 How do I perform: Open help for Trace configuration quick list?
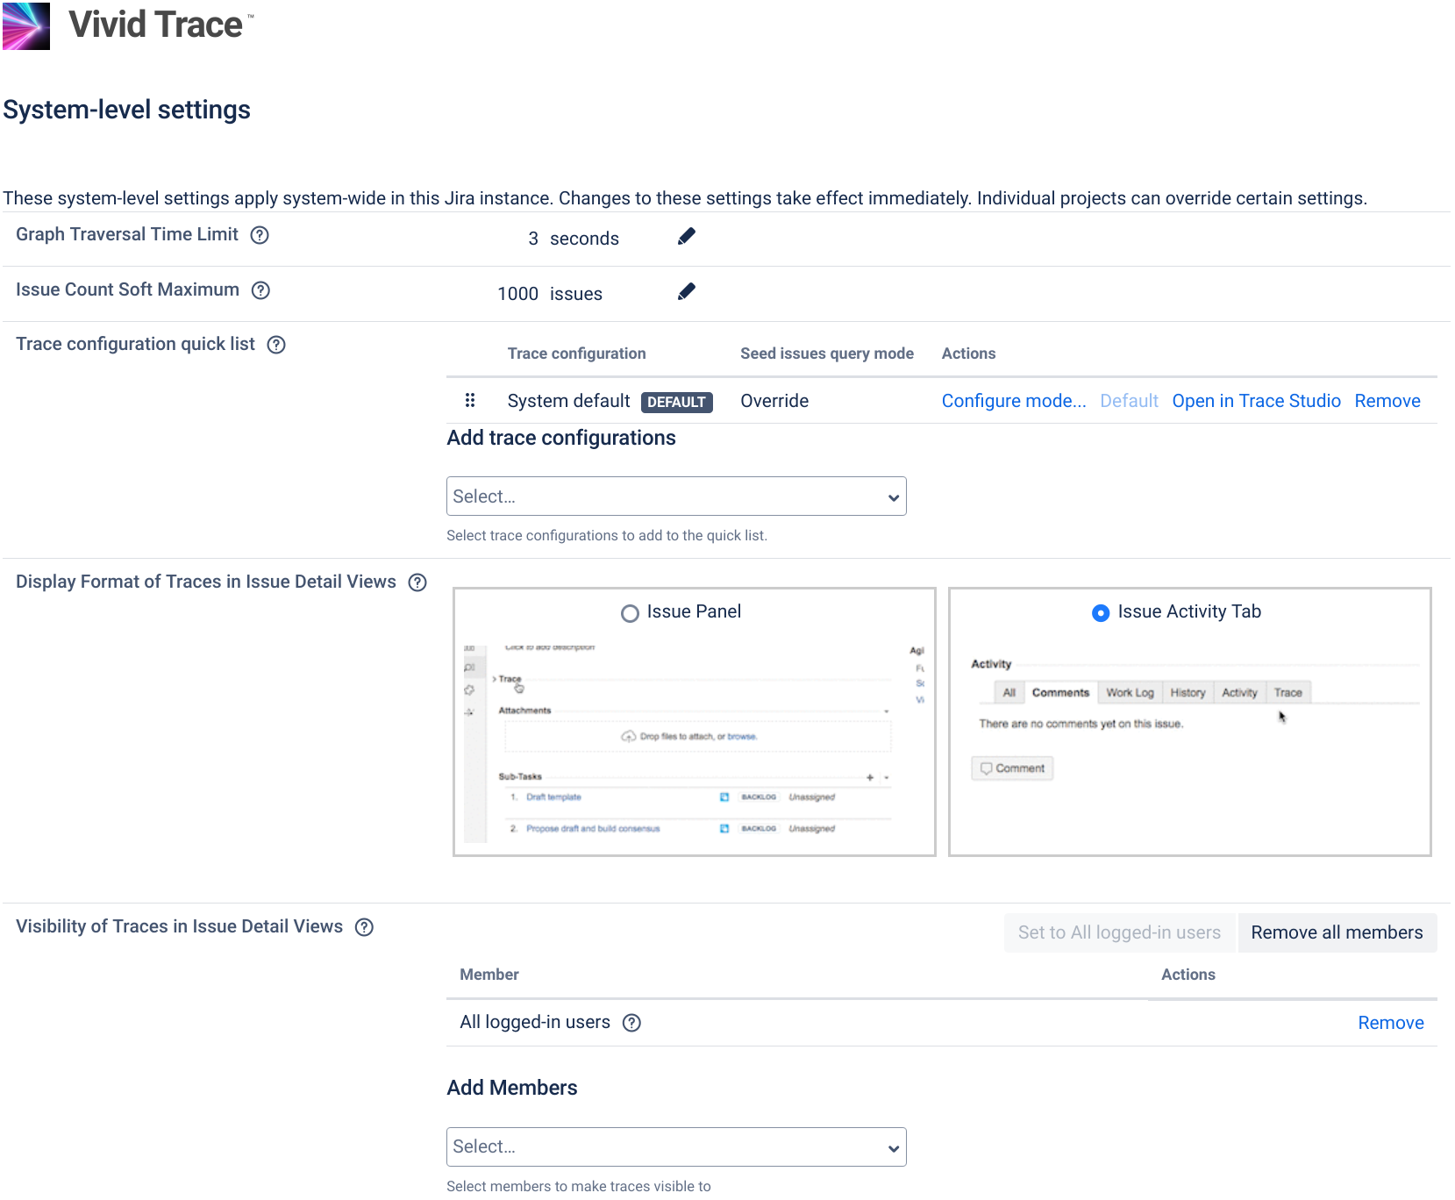(x=276, y=345)
